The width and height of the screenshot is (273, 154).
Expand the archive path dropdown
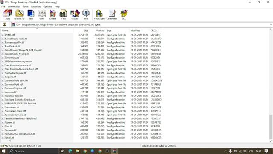pyautogui.click(x=271, y=25)
